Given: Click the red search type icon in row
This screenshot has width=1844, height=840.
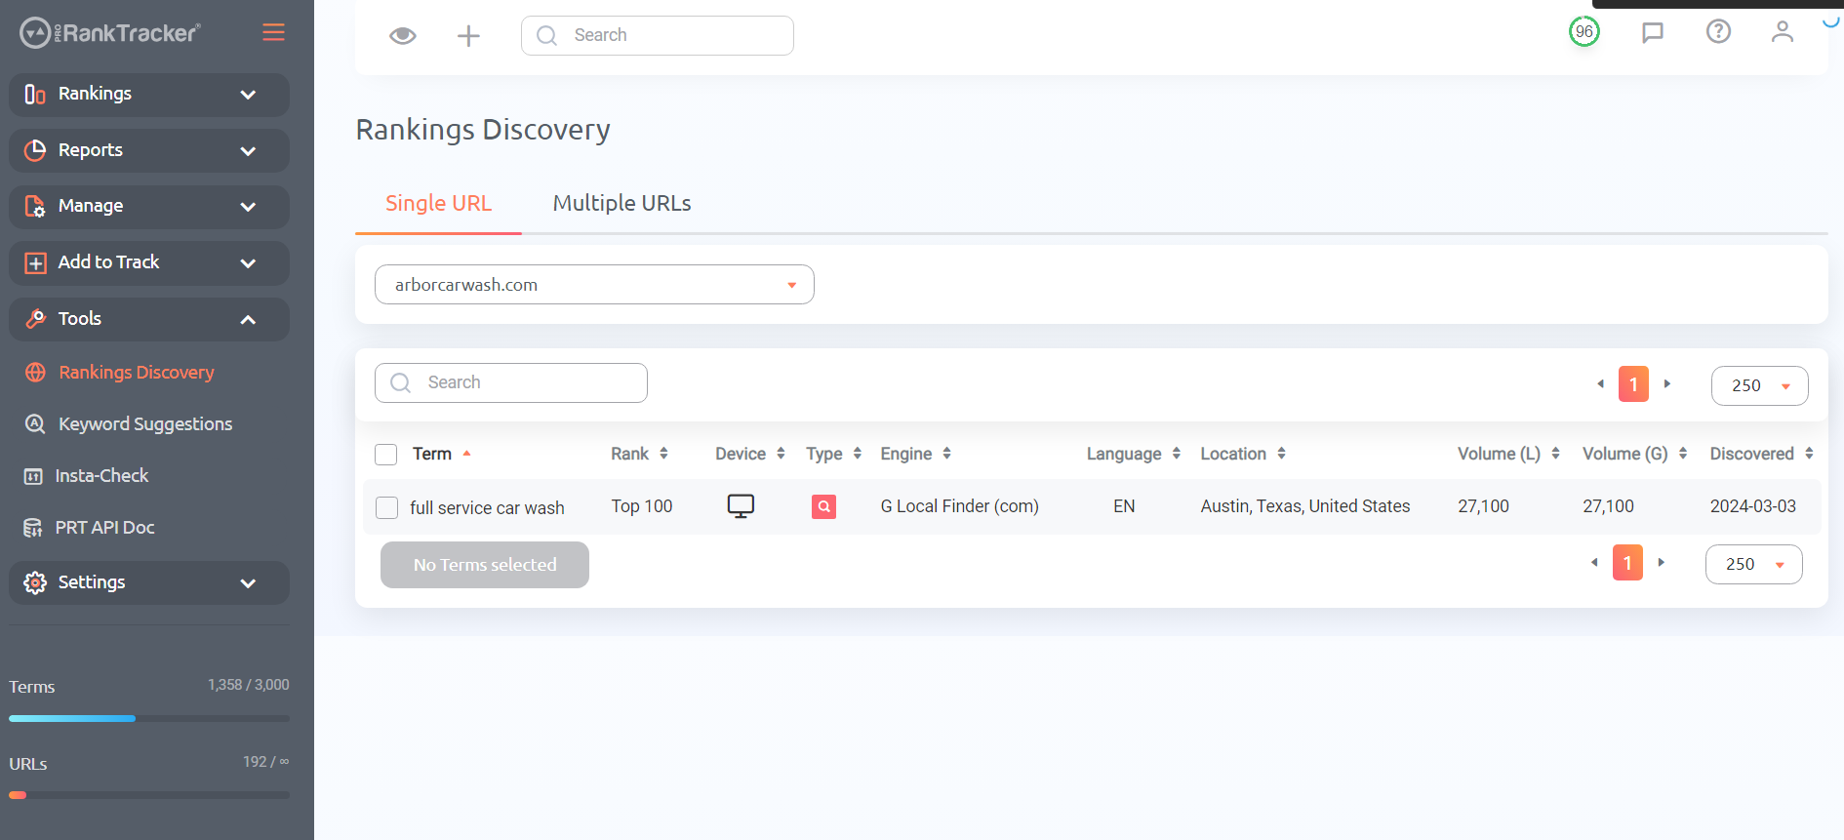Looking at the screenshot, I should coord(823,506).
